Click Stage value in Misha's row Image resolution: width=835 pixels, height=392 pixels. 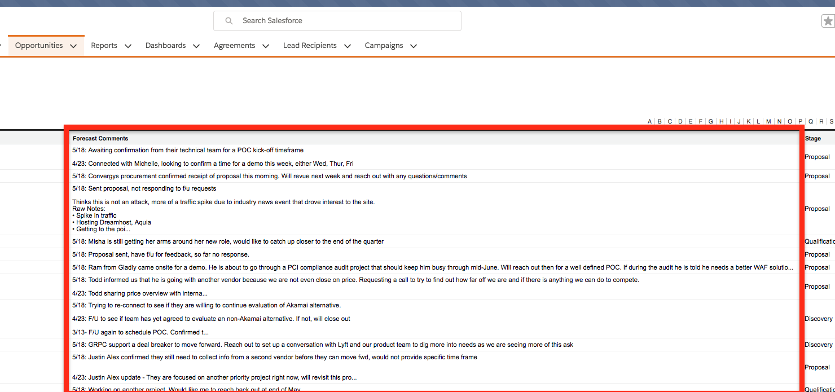pos(820,241)
